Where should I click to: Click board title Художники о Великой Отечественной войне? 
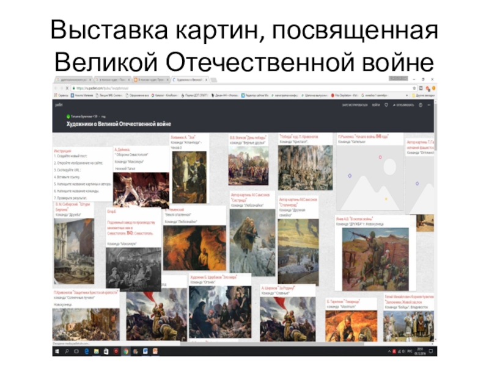119,124
